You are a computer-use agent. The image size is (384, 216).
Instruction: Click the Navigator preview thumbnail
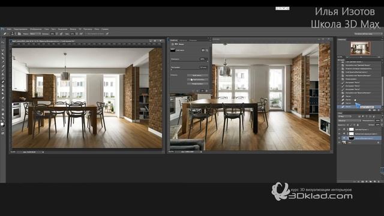point(360,48)
